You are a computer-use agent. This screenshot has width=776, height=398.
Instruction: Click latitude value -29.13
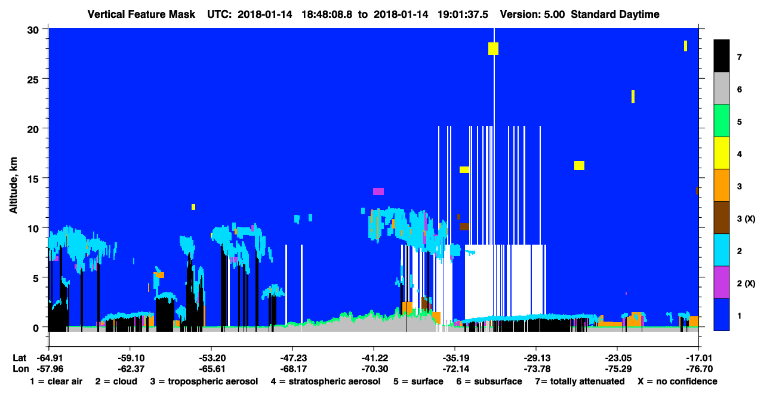coord(536,358)
